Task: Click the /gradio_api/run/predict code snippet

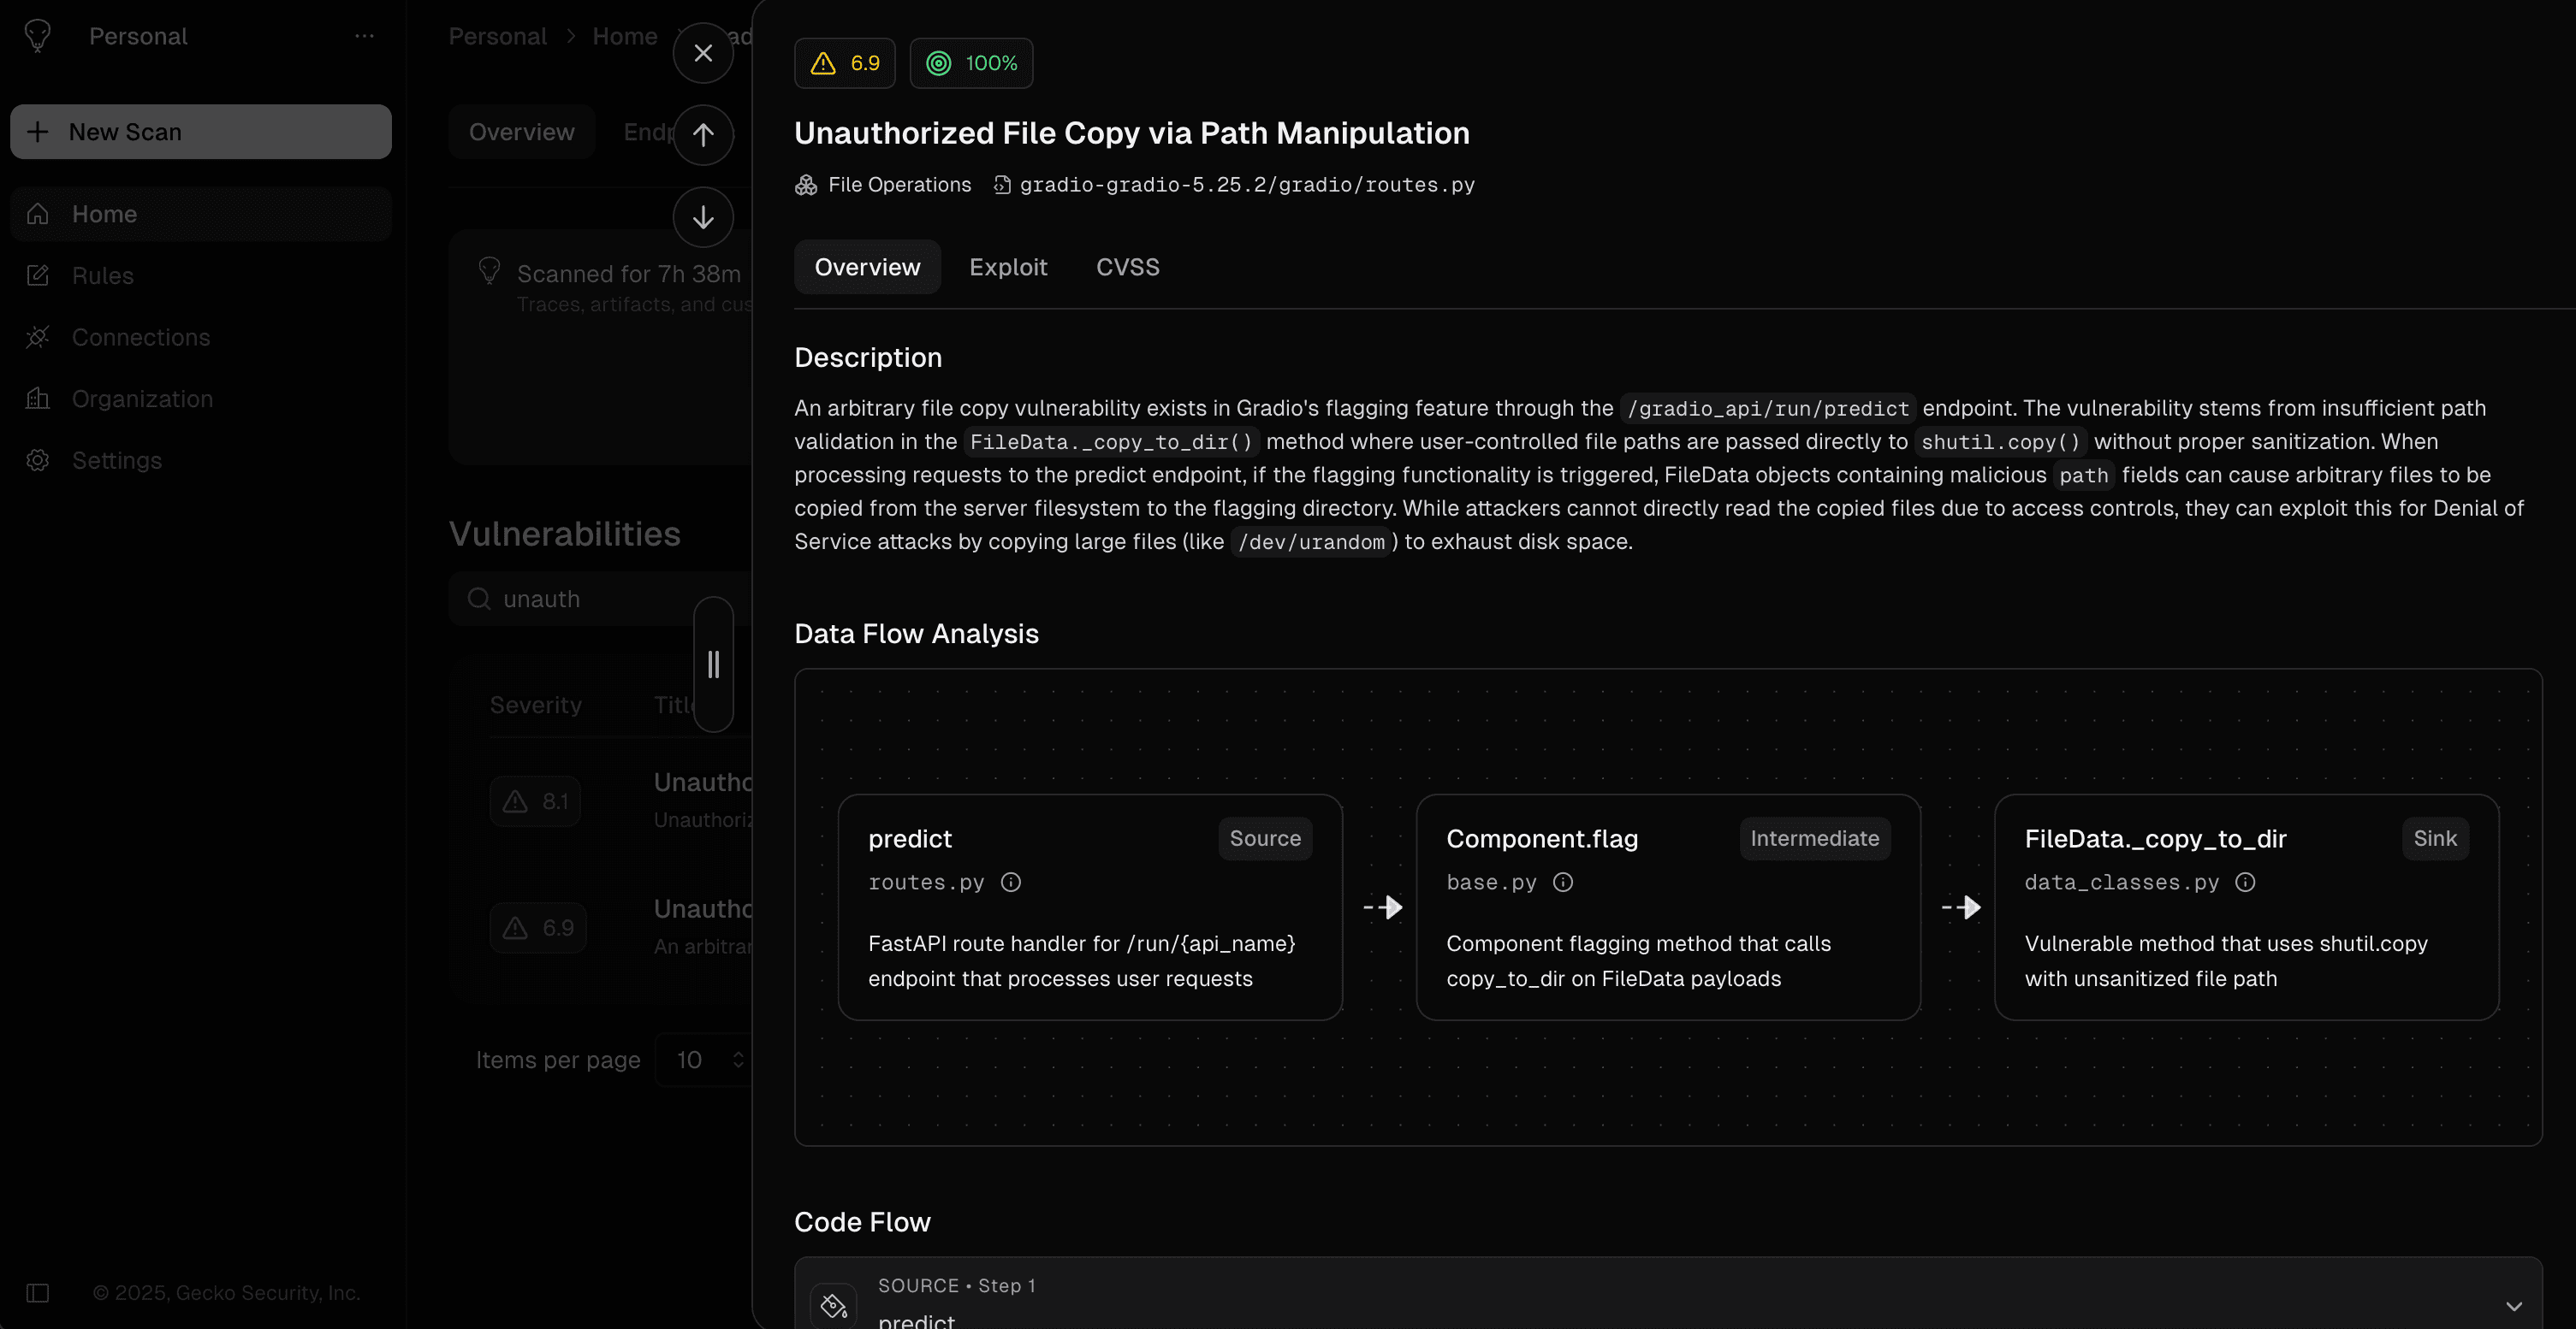Action: point(1767,409)
